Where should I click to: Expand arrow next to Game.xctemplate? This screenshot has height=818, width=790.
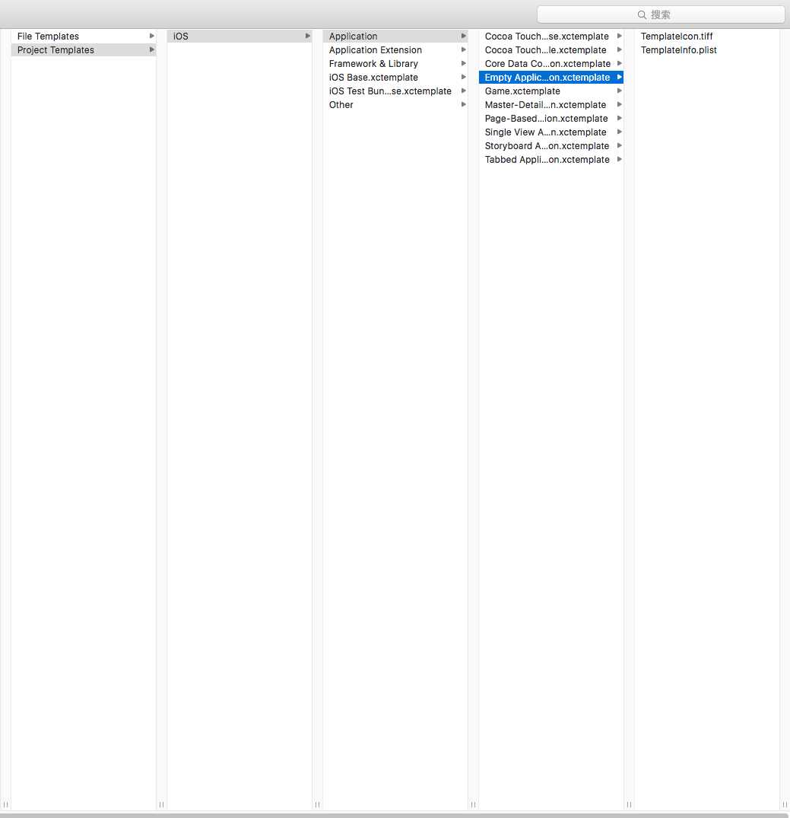click(620, 91)
